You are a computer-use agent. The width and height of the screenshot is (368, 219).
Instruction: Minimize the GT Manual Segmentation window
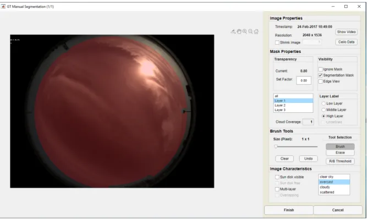(333, 7)
